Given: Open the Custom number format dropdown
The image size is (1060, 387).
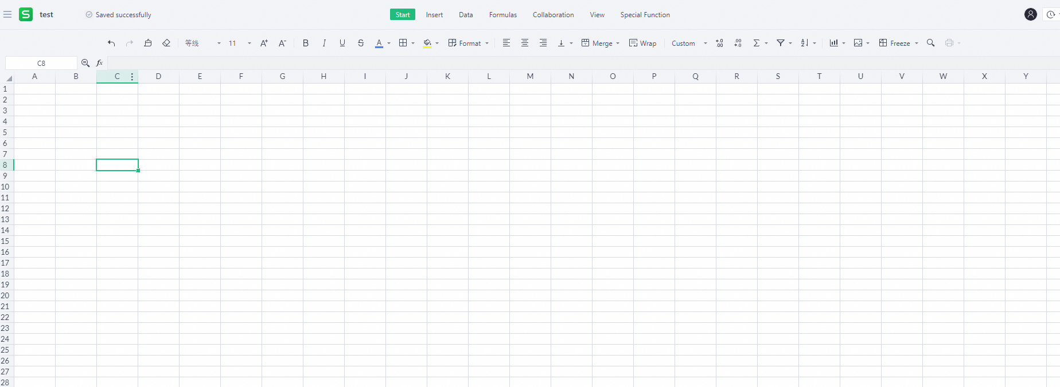Looking at the screenshot, I should (689, 44).
